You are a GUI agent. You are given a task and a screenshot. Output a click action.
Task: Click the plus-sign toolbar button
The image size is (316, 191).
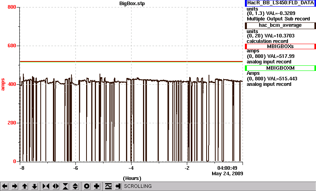(96, 186)
